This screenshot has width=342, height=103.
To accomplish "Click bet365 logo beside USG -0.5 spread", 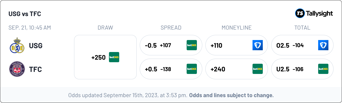I will pos(192,45).
